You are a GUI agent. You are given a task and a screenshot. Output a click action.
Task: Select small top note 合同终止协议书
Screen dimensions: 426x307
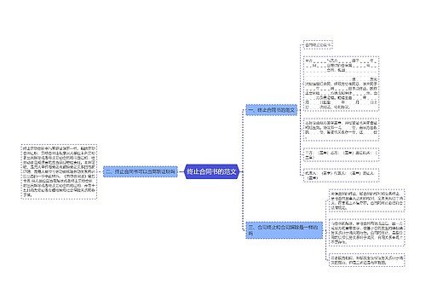point(318,45)
